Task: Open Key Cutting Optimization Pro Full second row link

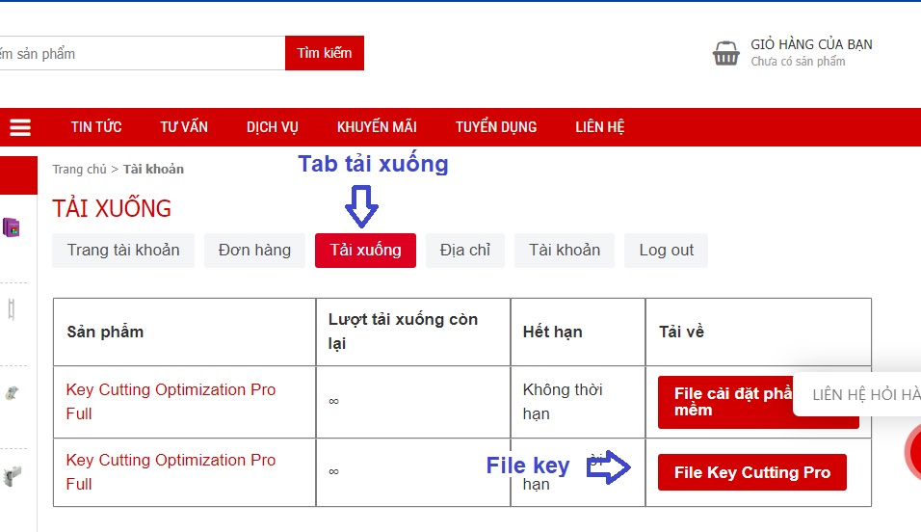Action: tap(171, 472)
